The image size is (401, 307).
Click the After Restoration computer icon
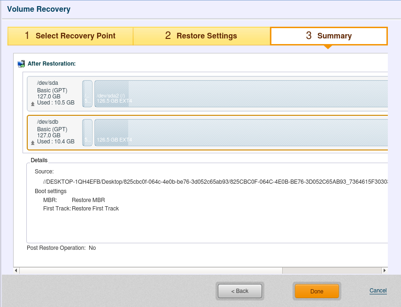[x=21, y=64]
